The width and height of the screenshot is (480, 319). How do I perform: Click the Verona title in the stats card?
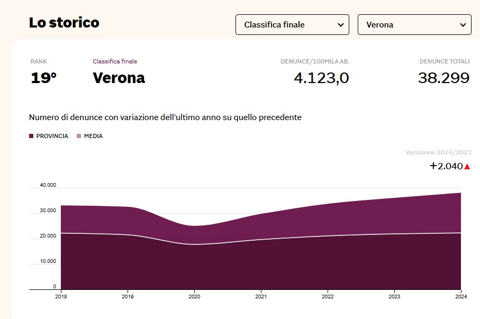(119, 77)
